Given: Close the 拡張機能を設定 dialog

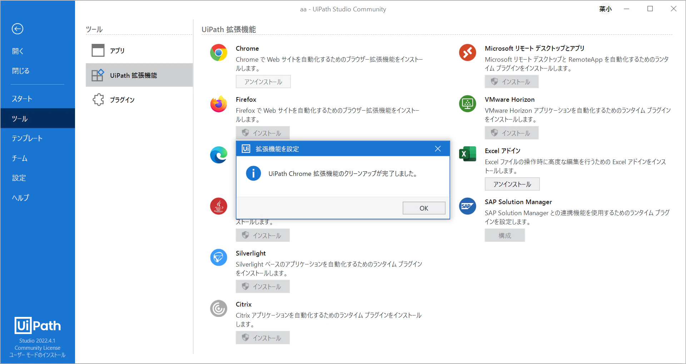Looking at the screenshot, I should tap(438, 148).
